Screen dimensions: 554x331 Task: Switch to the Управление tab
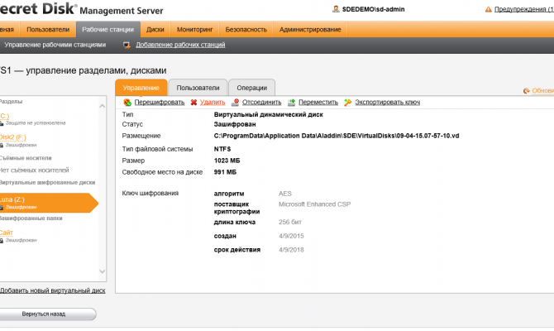[141, 88]
